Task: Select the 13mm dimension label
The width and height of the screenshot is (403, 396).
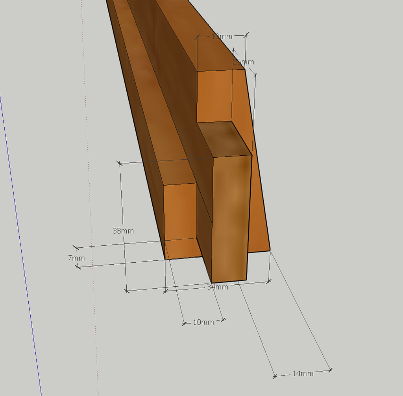Action: pos(222,37)
